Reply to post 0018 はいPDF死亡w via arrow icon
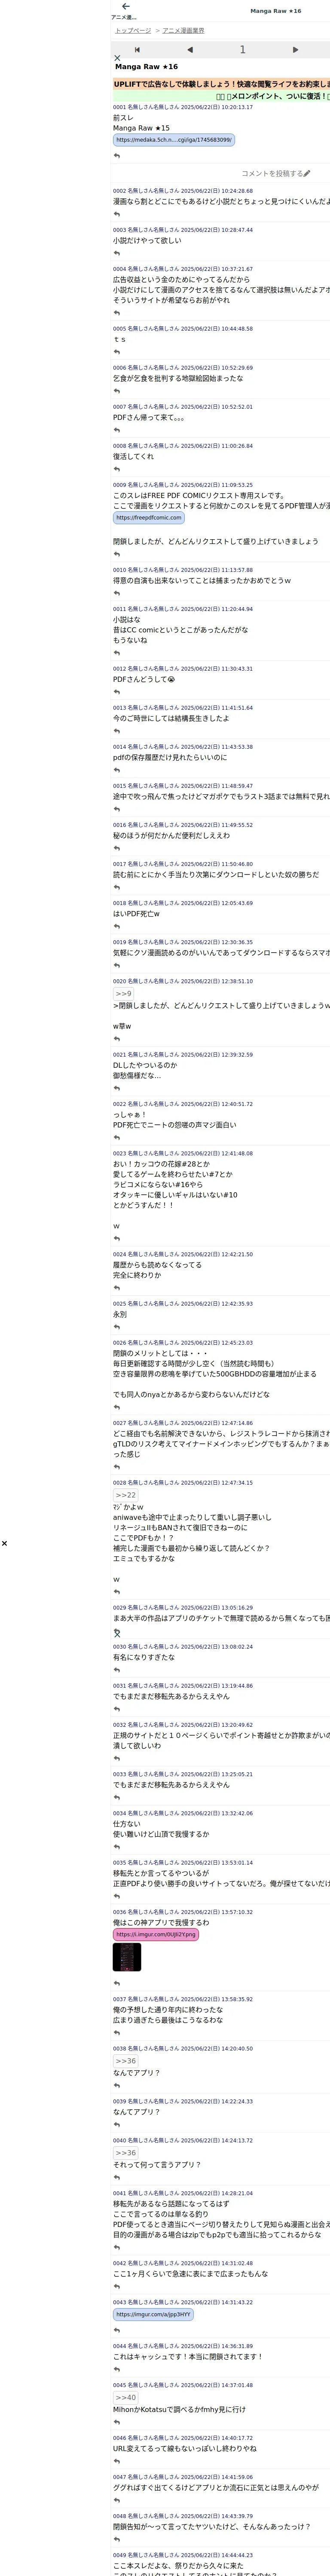 pos(116,926)
